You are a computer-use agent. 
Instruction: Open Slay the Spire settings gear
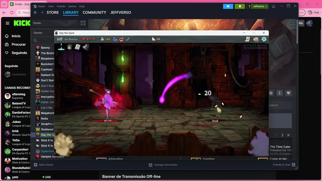[264, 39]
